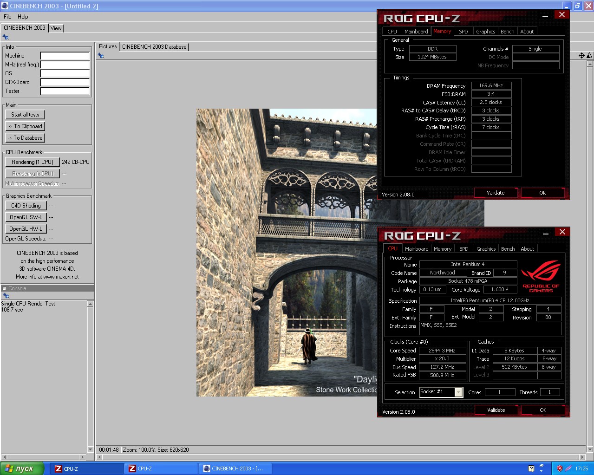The height and width of the screenshot is (475, 594).
Task: Open SPD tab in upper CPU-Z window
Action: (463, 32)
